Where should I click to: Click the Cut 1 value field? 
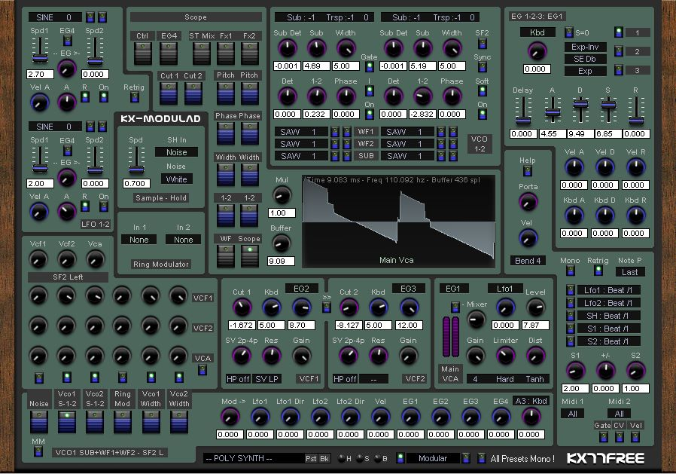pos(239,325)
